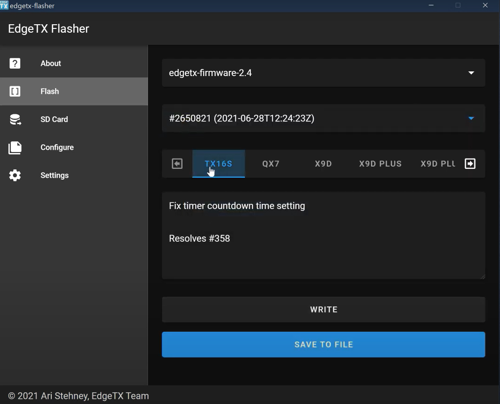Open the firmware version selector field

324,73
